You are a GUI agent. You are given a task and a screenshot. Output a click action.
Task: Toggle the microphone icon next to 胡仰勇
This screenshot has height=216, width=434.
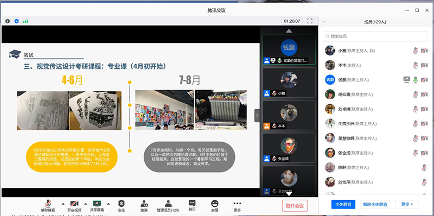(415, 94)
